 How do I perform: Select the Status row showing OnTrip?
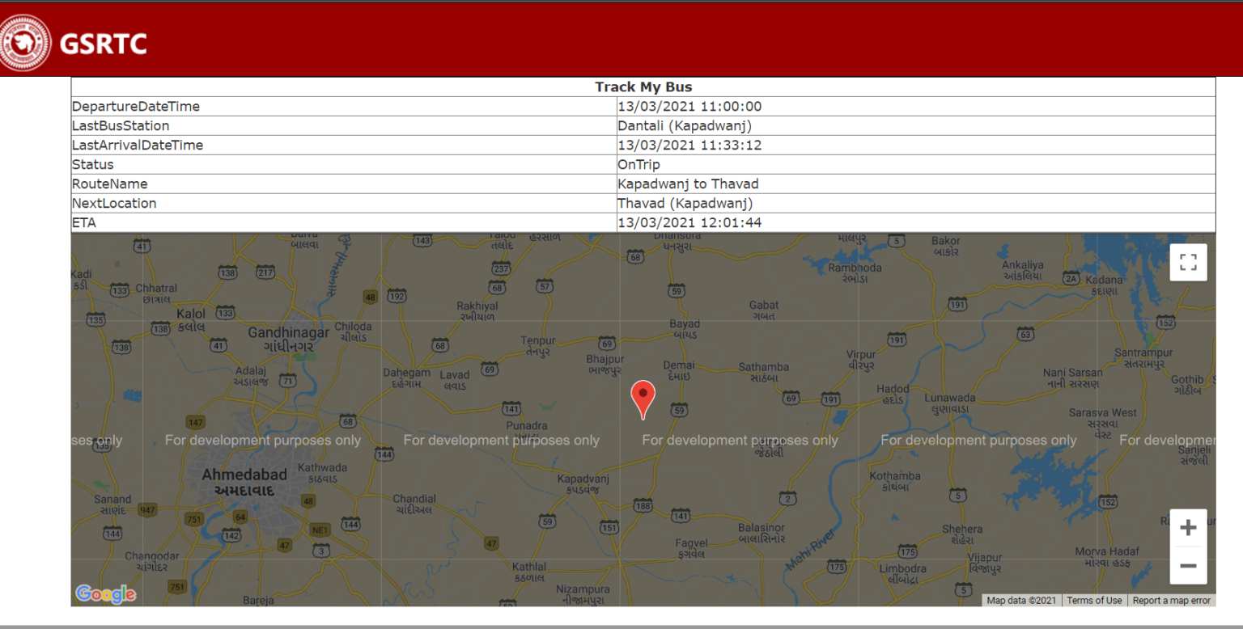tap(638, 164)
